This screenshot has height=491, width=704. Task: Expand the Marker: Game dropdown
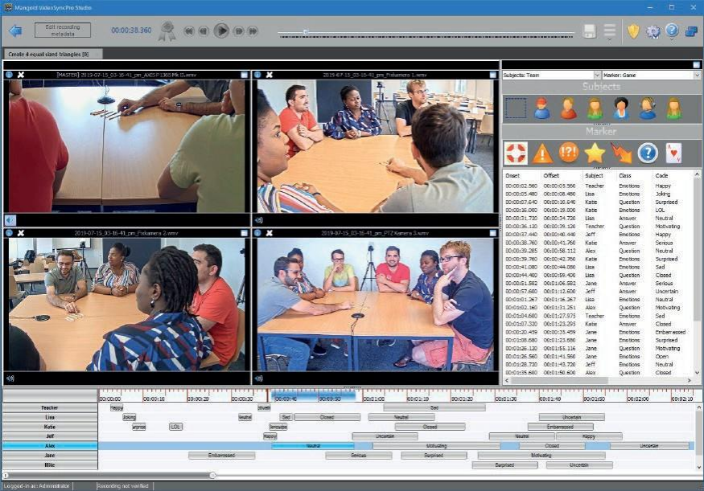(x=650, y=75)
